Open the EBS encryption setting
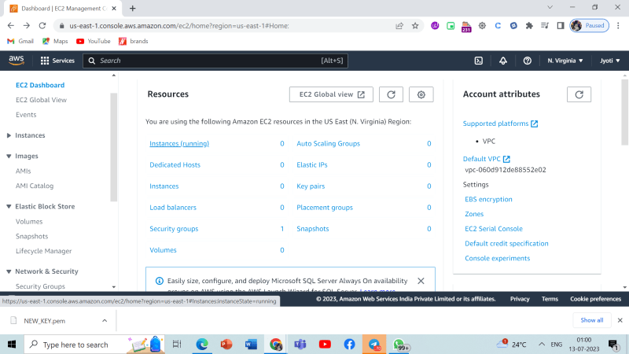 point(488,200)
